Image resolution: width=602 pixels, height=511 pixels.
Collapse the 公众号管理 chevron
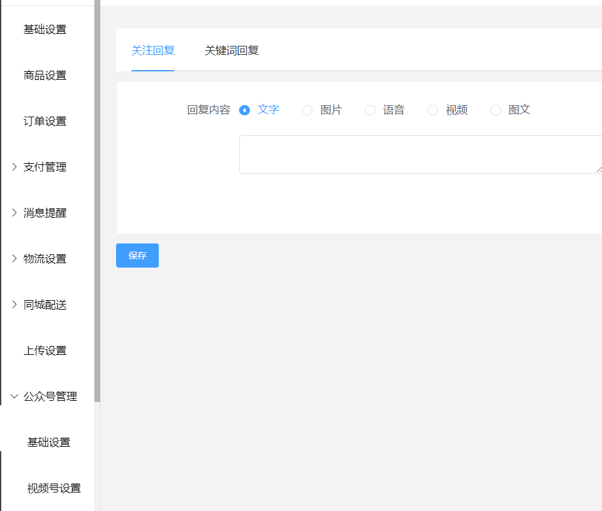14,396
